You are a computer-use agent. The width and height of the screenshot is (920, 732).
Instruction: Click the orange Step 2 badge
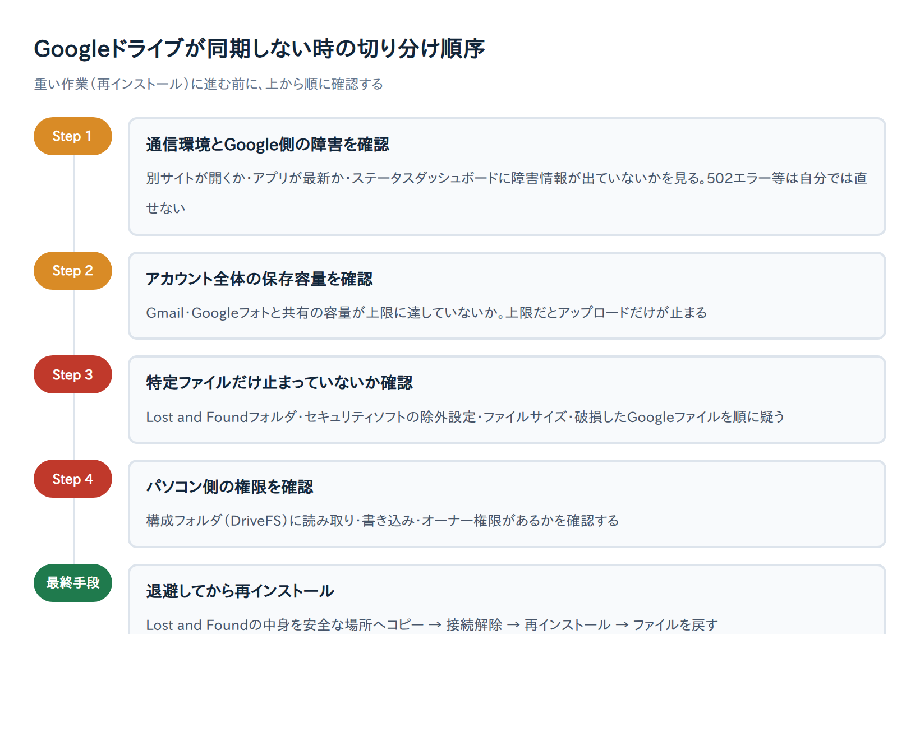73,271
